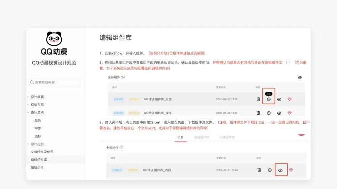
Task: Switch to the 卡牌组件库 tab
Action: [227, 137]
